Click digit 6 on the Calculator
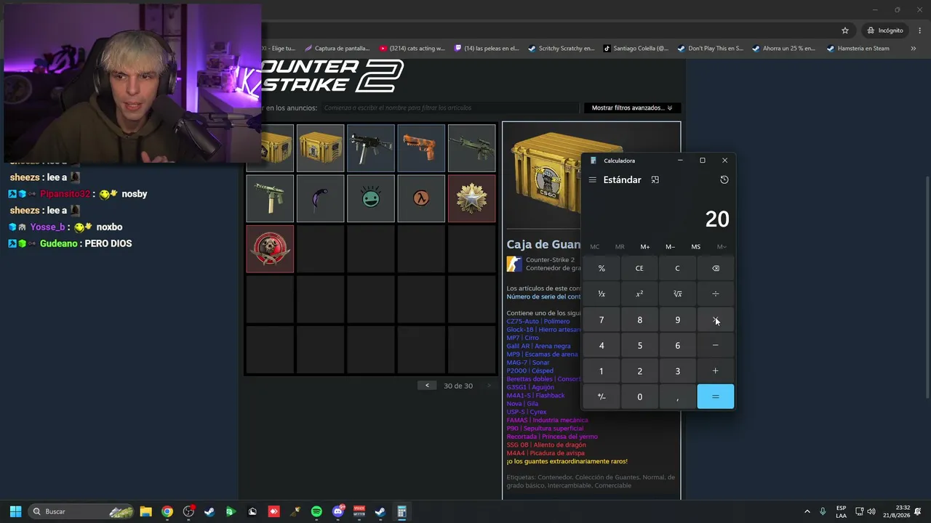The height and width of the screenshot is (523, 931). [x=677, y=346]
